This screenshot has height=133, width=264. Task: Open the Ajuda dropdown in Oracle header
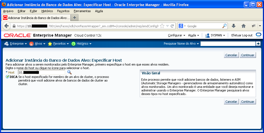point(194,35)
